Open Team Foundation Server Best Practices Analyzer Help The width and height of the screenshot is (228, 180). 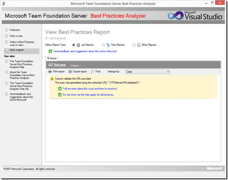(x=21, y=64)
